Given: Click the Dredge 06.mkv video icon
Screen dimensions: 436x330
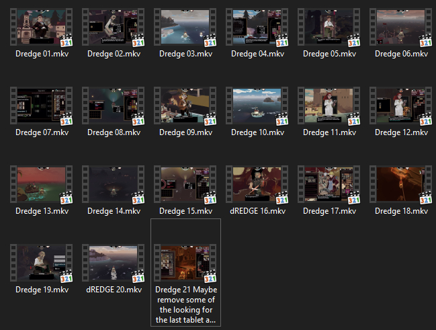Looking at the screenshot, I should click(x=401, y=27).
